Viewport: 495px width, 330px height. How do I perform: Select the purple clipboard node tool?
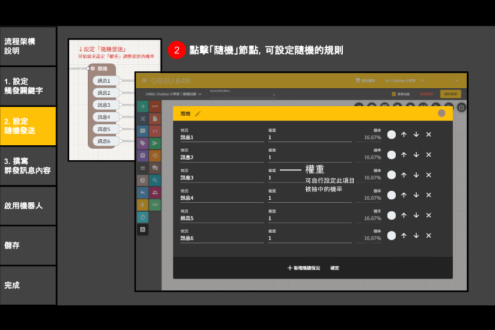tap(143, 155)
